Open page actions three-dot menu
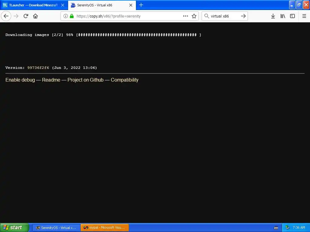The height and width of the screenshot is (232, 310). pyautogui.click(x=186, y=16)
